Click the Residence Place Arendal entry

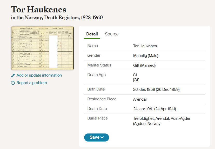tap(140, 99)
